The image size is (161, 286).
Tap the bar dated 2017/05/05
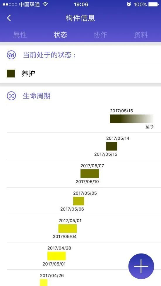[x=79, y=201]
